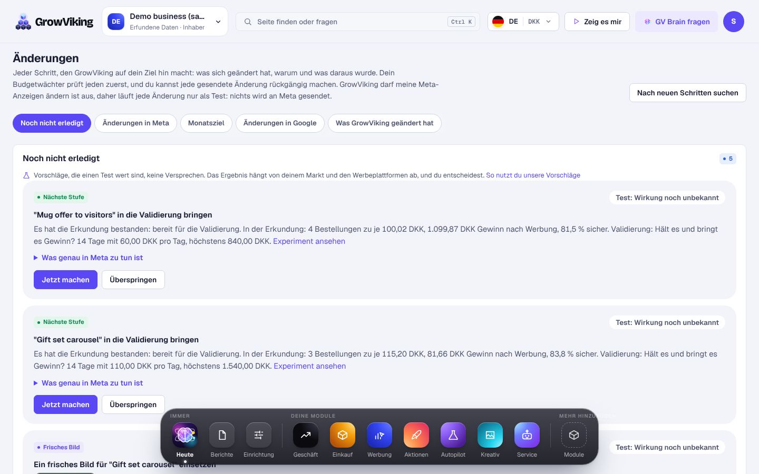Open the Geschäft trend icon
The height and width of the screenshot is (474, 759).
306,436
